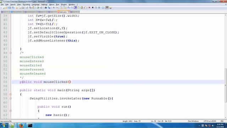The width and height of the screenshot is (227, 128).
Task: Click 'jf.addMouseListener(this);' on line 45
Action: (54, 41)
